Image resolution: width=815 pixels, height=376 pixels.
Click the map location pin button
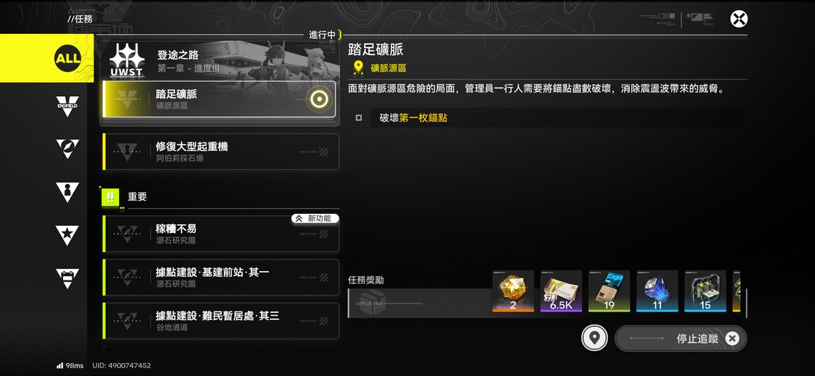click(595, 338)
